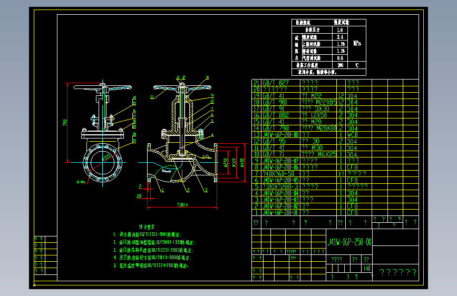Click the Ø355 bolt circle dimension

(106, 157)
